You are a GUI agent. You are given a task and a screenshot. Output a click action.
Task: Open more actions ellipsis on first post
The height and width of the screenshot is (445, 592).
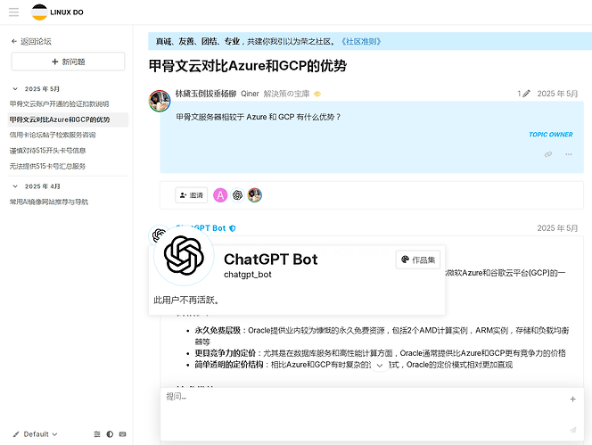pyautogui.click(x=569, y=154)
